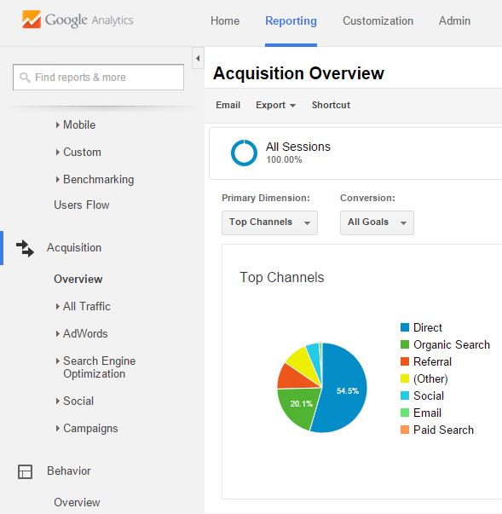Expand the Benchmarking tree item
This screenshot has width=502, height=514.
click(95, 180)
